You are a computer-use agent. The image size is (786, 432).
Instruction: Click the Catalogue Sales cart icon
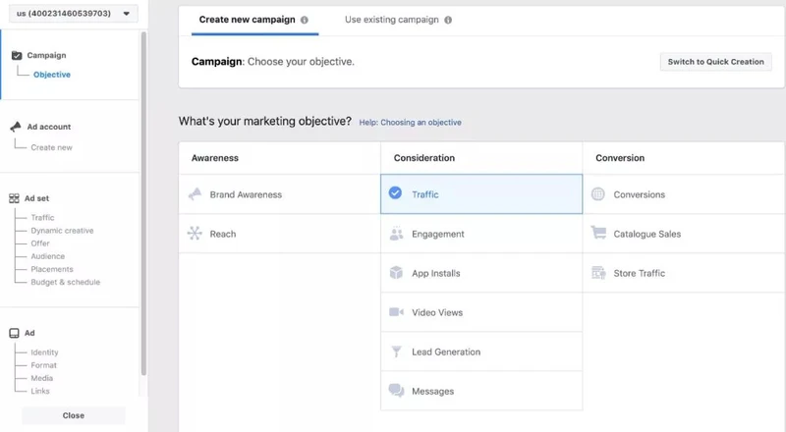click(x=598, y=233)
